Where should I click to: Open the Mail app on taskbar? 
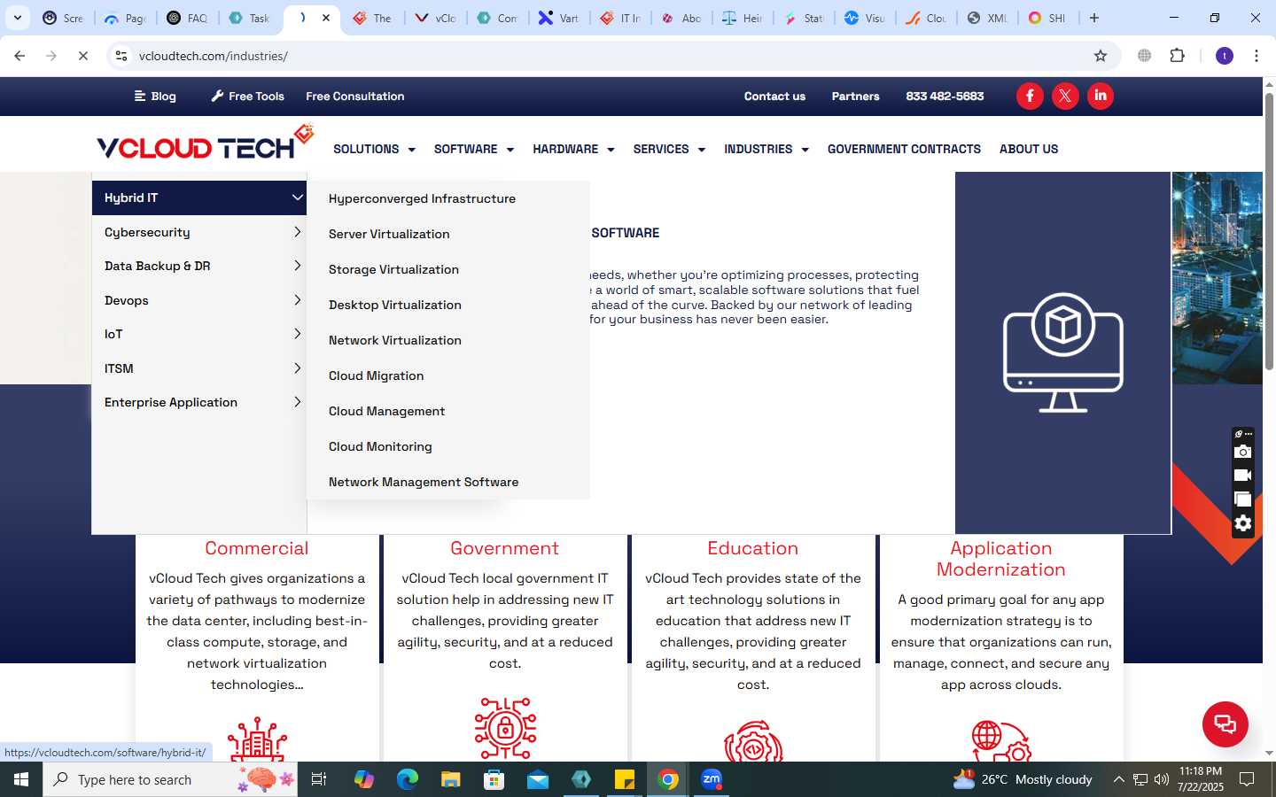click(x=538, y=779)
